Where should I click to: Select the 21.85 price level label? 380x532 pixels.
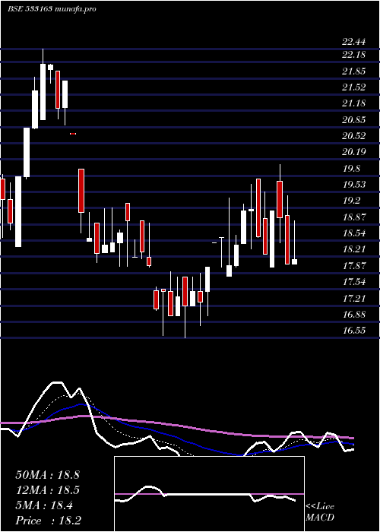click(x=354, y=71)
